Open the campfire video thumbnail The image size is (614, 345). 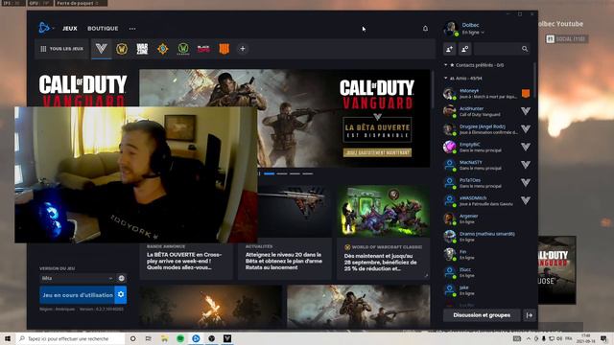pyautogui.click(x=211, y=307)
